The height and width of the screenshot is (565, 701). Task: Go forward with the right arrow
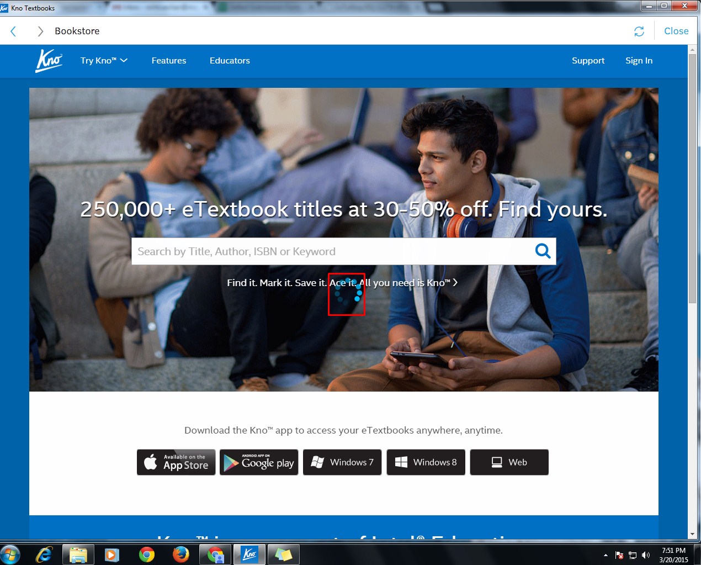(40, 31)
